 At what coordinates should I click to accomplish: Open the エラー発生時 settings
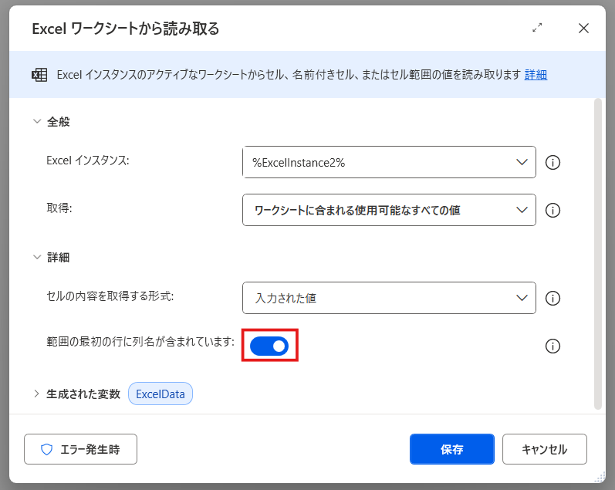[x=80, y=449]
